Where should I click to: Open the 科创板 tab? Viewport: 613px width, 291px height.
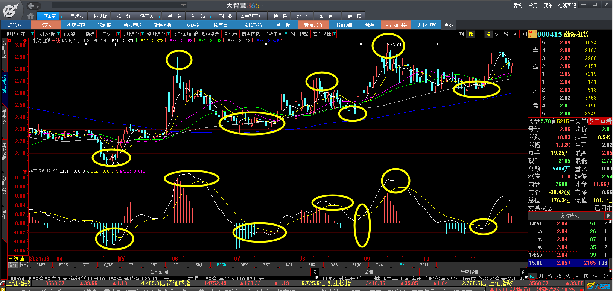(x=100, y=16)
